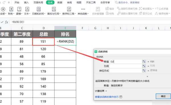Click the empty 排位方式 input field
The width and height of the screenshot is (171, 105).
(126, 71)
